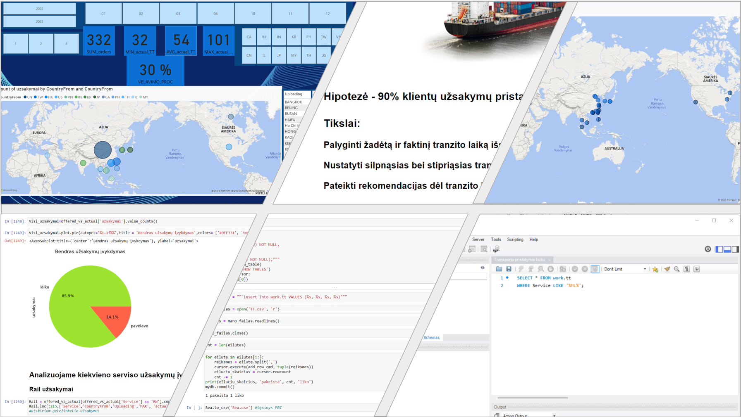
Task: Click the SUM_orders card showing 332
Action: pyautogui.click(x=99, y=41)
